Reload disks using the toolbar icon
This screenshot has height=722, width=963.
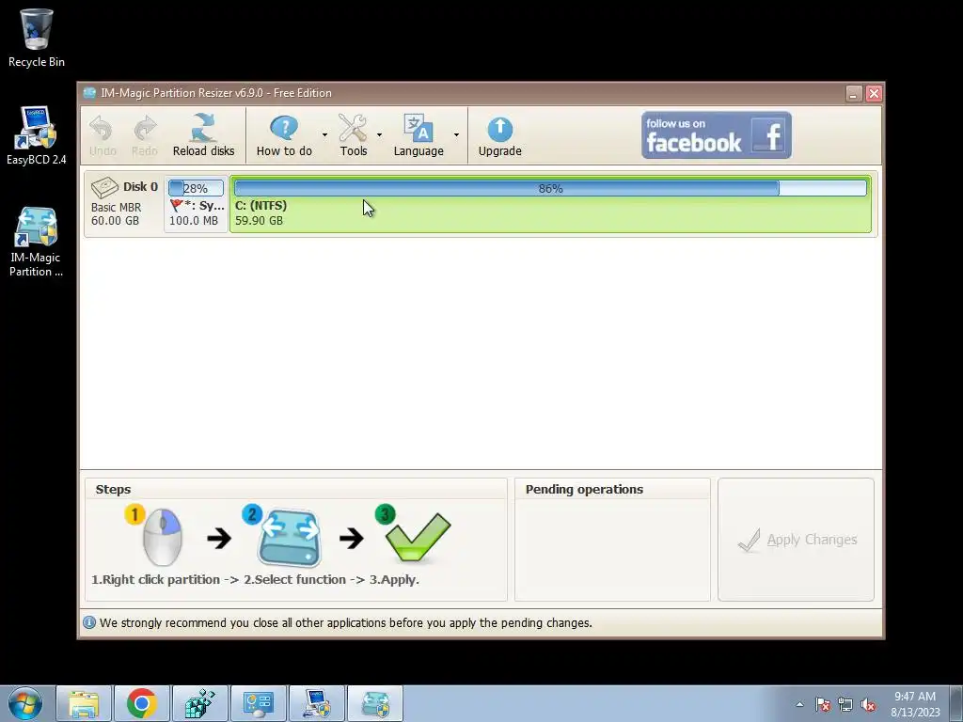[203, 128]
